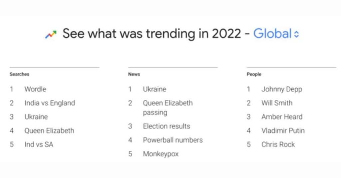Open the Monkeypox news item

click(x=161, y=154)
